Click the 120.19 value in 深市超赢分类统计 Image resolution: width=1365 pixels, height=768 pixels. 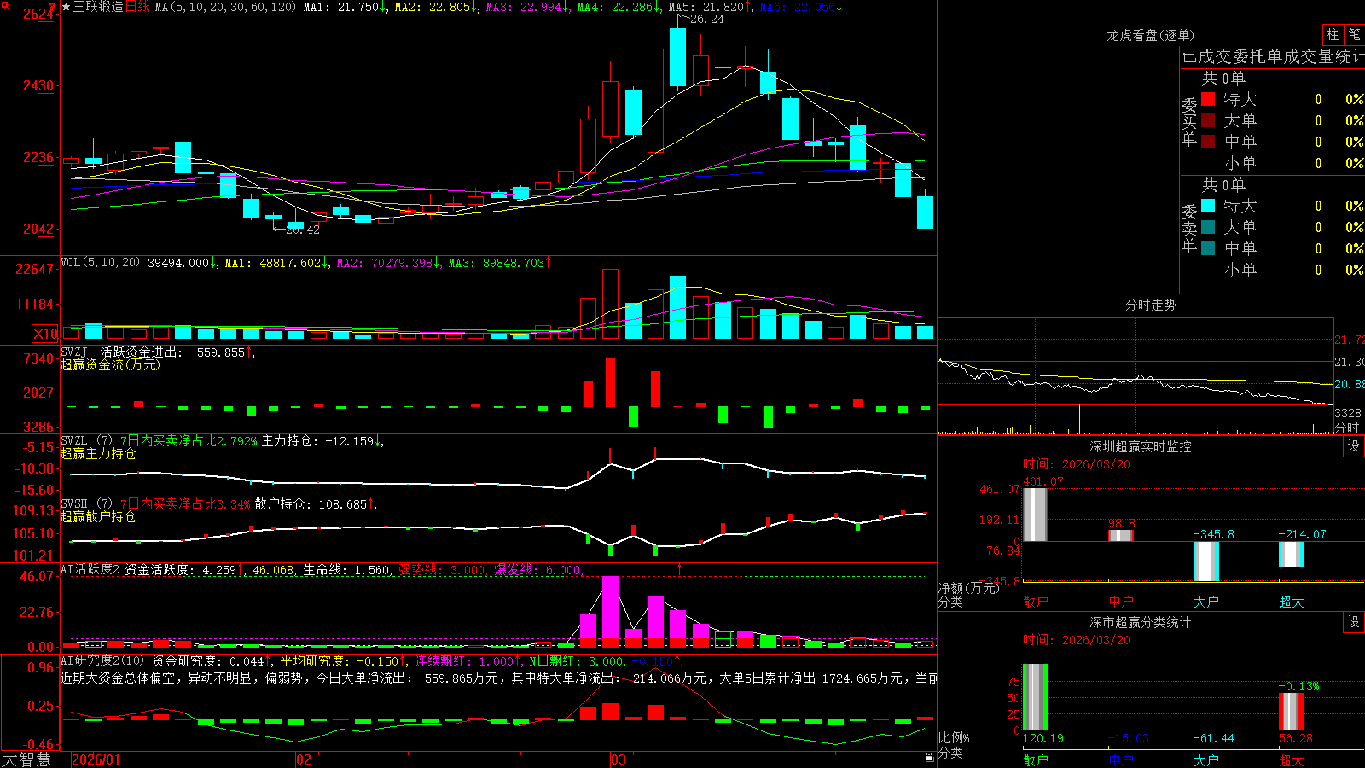point(1043,738)
